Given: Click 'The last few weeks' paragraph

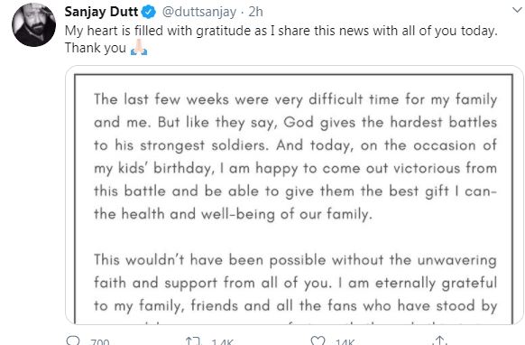Looking at the screenshot, I should 295,157.
